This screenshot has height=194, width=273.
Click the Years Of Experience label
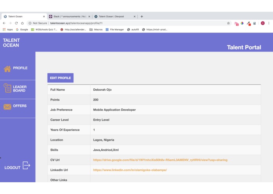pos(65,130)
